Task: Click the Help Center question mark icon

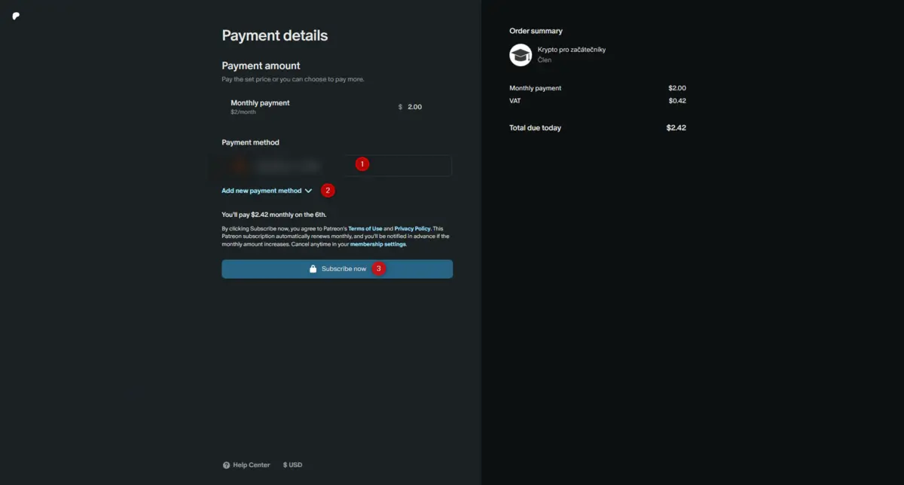Action: click(226, 465)
